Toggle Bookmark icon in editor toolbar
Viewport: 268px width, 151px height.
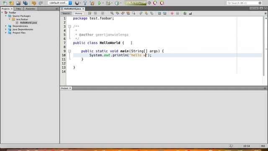coord(152,13)
